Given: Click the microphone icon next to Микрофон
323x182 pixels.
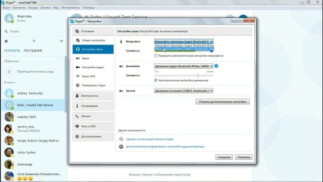Looking at the screenshot, I should tap(121, 41).
